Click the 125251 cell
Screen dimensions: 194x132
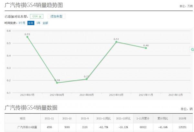click(182, 127)
